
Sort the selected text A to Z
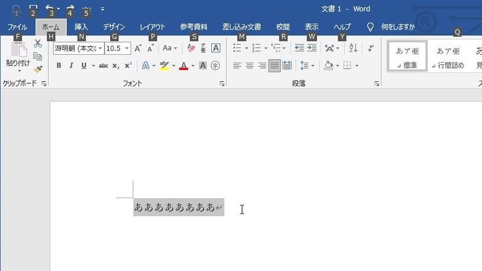tap(353, 48)
